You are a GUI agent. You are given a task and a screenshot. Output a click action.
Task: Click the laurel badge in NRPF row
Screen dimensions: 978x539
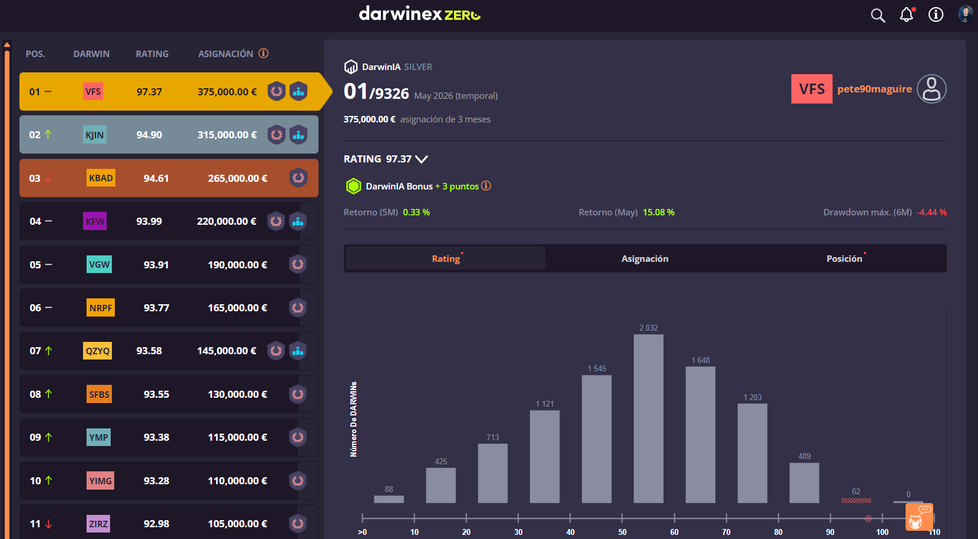(x=298, y=308)
